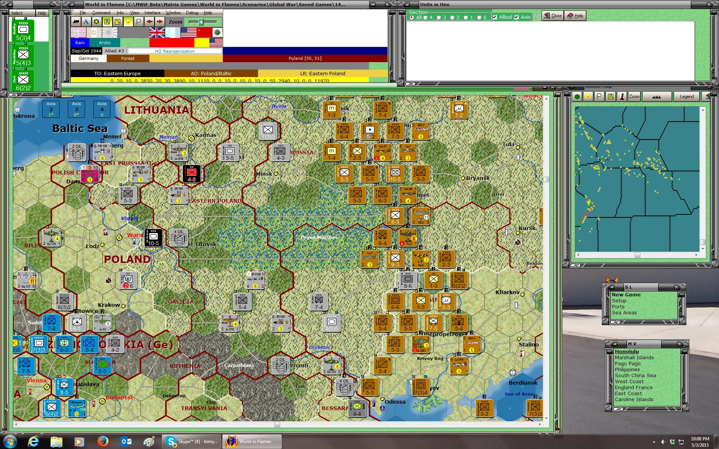This screenshot has height=449, width=719.
Task: Uncheck the Axis checkbox in Units in Hex
Action: 516,17
